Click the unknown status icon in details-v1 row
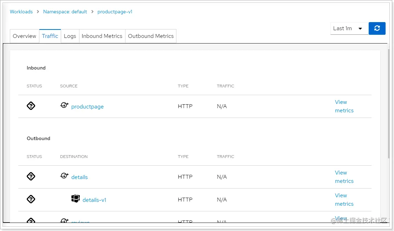 (31, 199)
